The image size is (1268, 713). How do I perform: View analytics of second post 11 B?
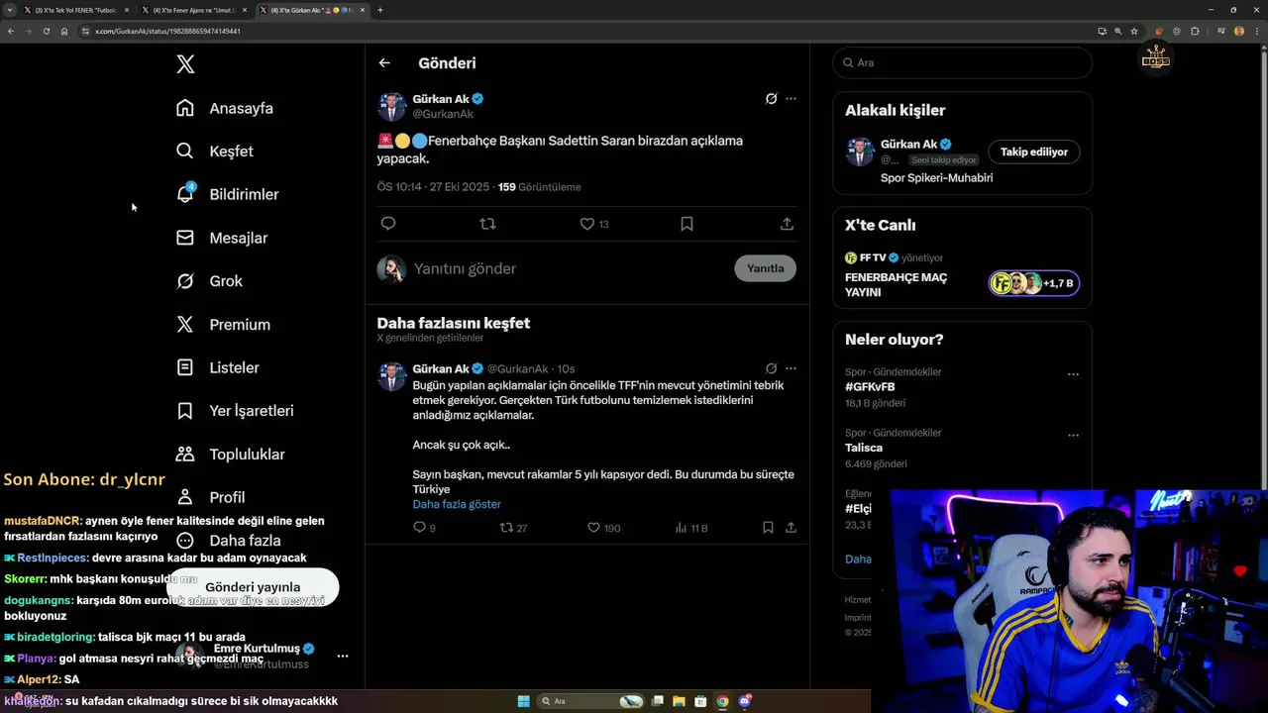click(x=691, y=528)
